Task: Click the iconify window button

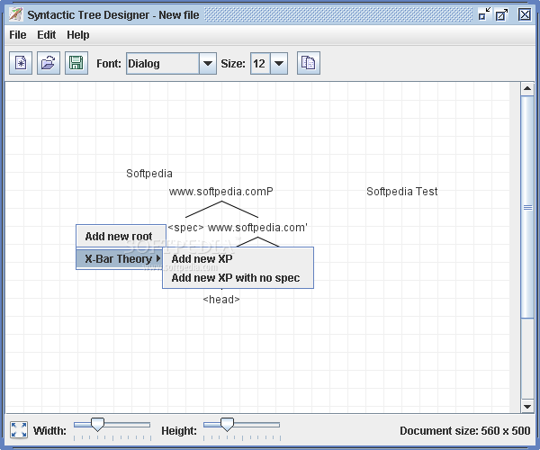Action: point(484,14)
